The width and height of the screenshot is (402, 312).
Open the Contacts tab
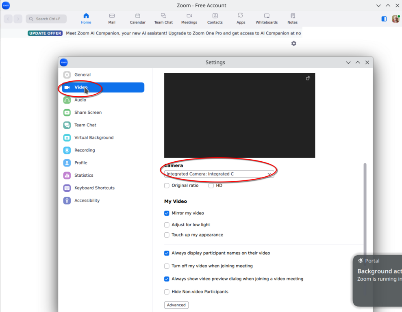(215, 19)
